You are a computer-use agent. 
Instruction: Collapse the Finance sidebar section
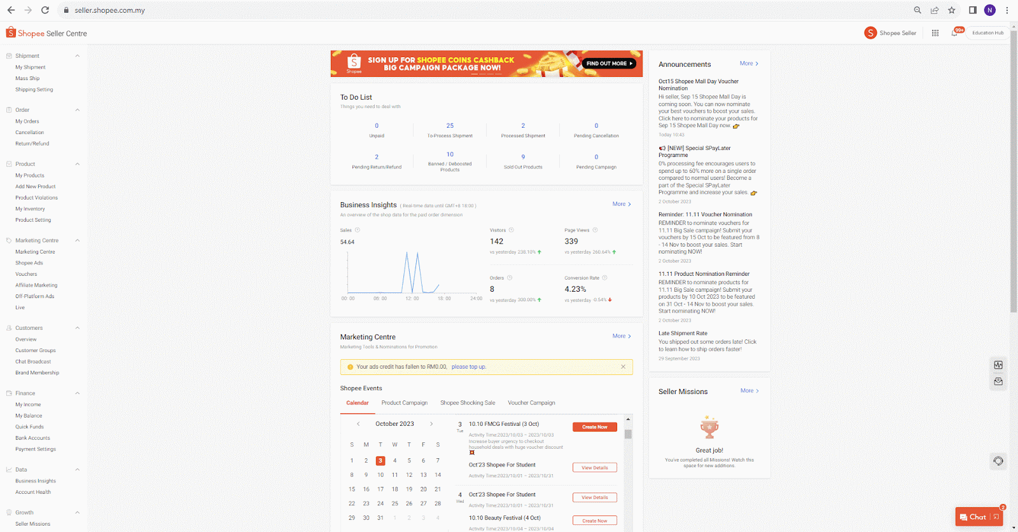point(78,393)
